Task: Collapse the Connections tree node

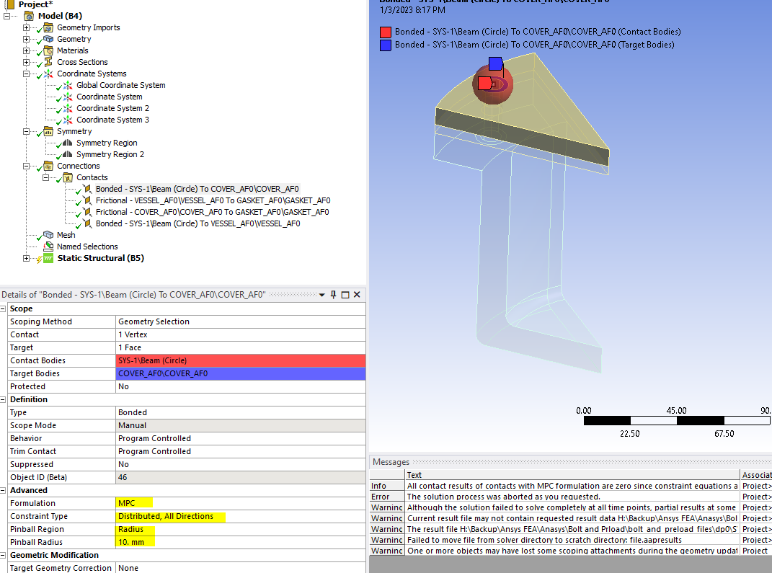Action: point(26,166)
